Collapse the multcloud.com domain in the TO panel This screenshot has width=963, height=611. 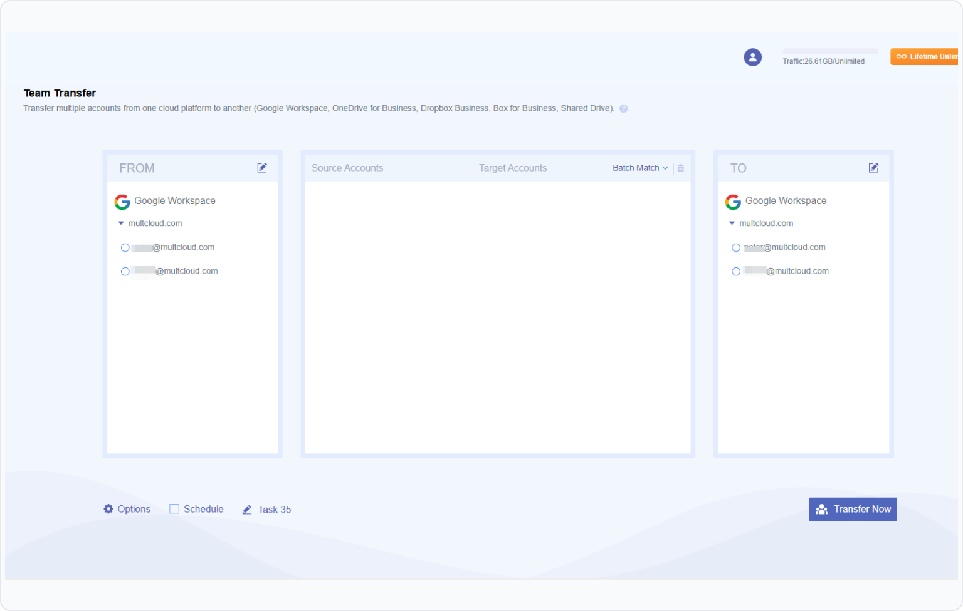coord(732,223)
